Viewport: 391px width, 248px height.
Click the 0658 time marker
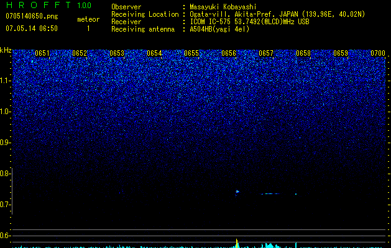[x=303, y=53]
